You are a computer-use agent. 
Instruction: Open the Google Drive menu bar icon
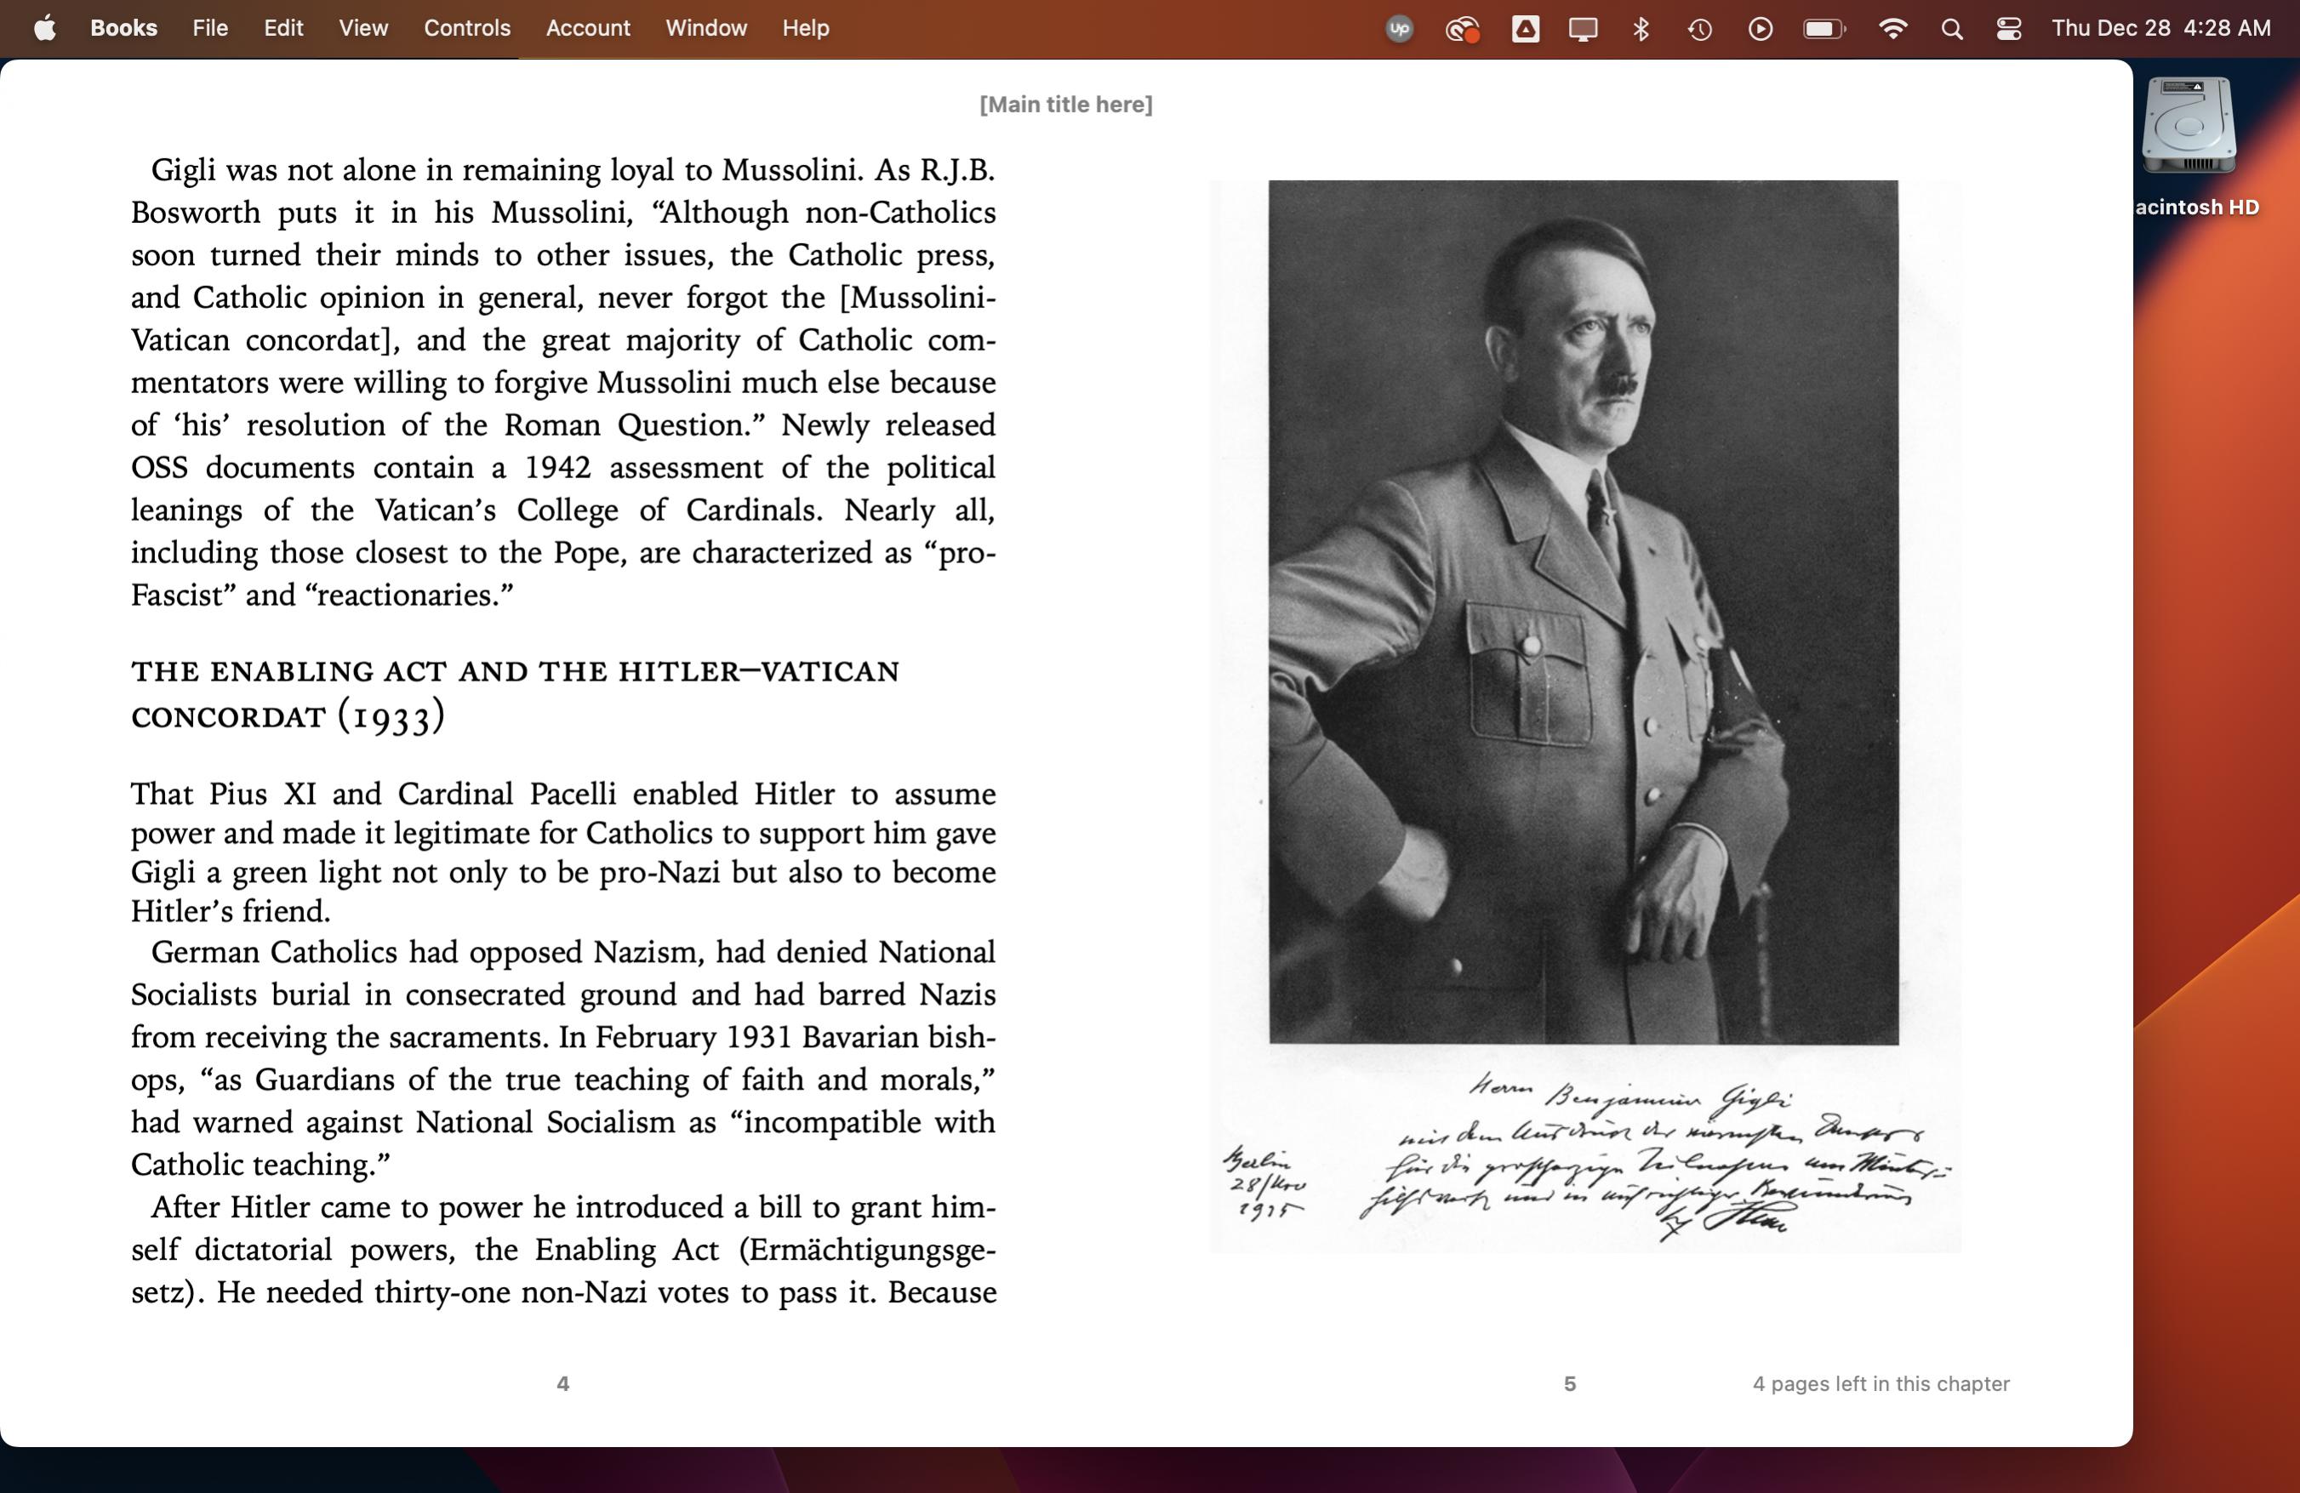click(1525, 29)
